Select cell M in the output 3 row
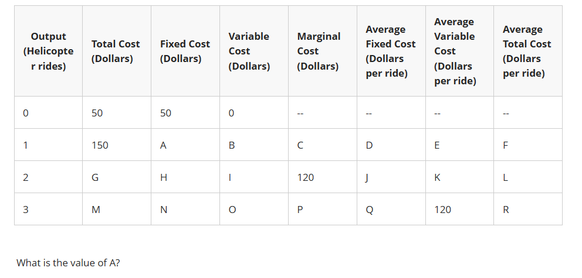The image size is (582, 278). [x=96, y=210]
